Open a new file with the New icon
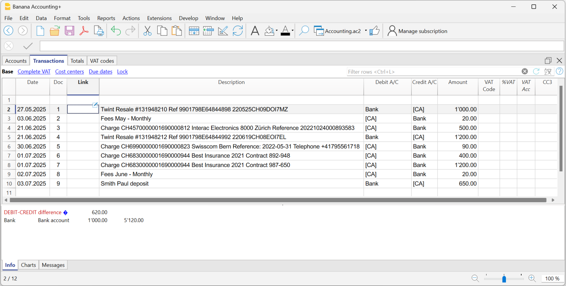Image resolution: width=566 pixels, height=286 pixels. coord(40,31)
